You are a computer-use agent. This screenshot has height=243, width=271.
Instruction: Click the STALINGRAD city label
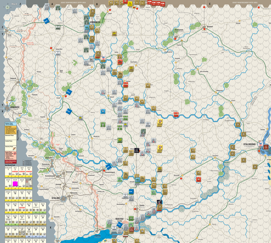(249, 144)
